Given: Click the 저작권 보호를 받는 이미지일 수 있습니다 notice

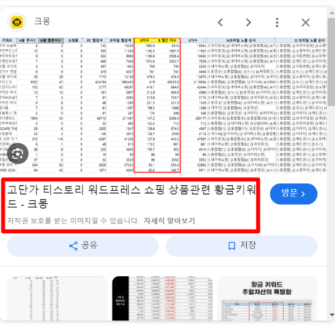Looking at the screenshot, I should pos(73,220).
